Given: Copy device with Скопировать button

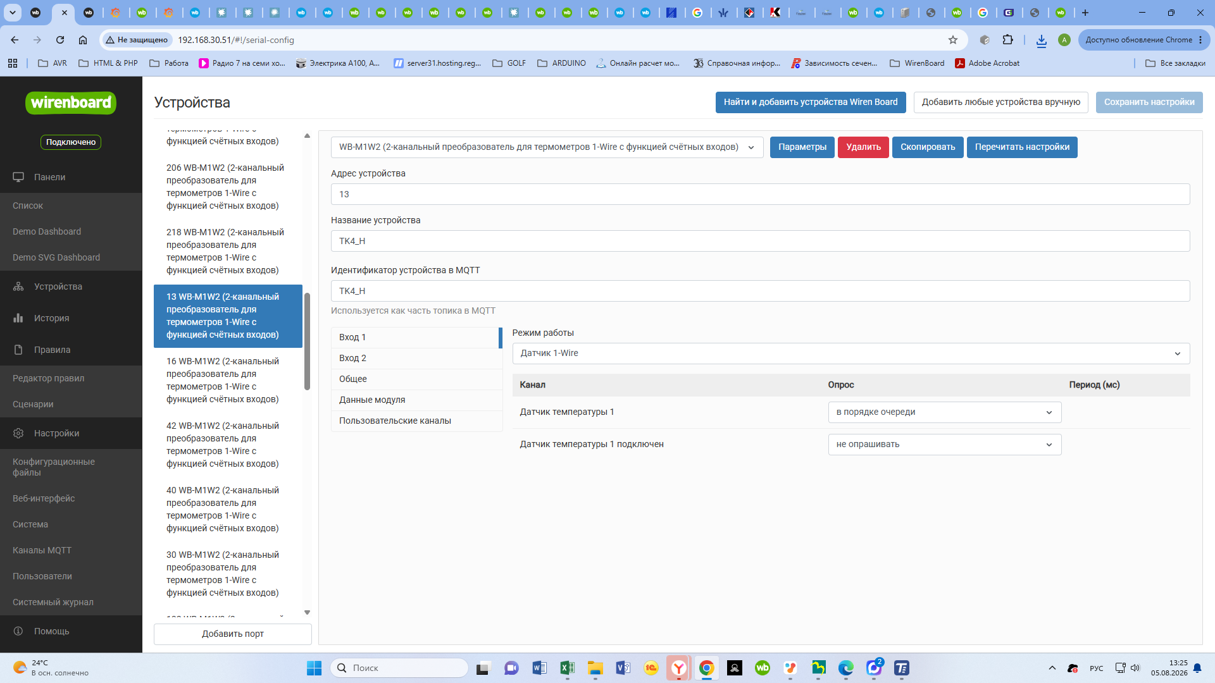Looking at the screenshot, I should click(928, 147).
